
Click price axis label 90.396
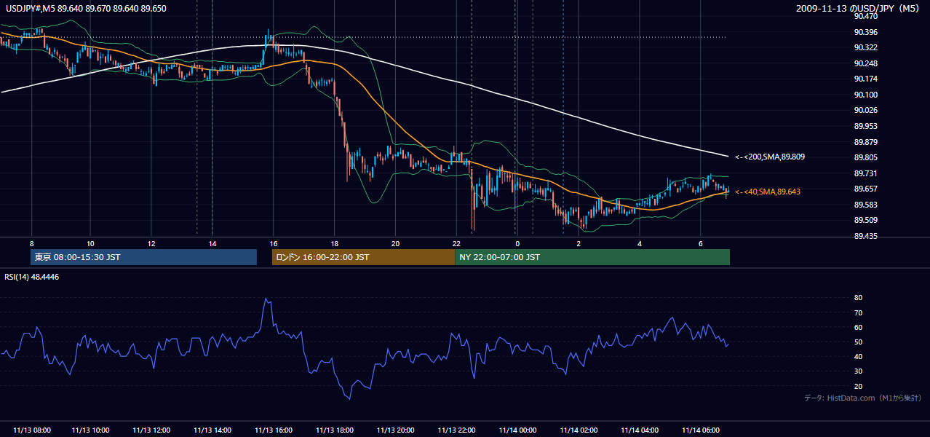[x=866, y=32]
